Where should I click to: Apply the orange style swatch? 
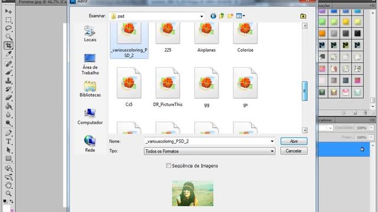pyautogui.click(x=322, y=34)
